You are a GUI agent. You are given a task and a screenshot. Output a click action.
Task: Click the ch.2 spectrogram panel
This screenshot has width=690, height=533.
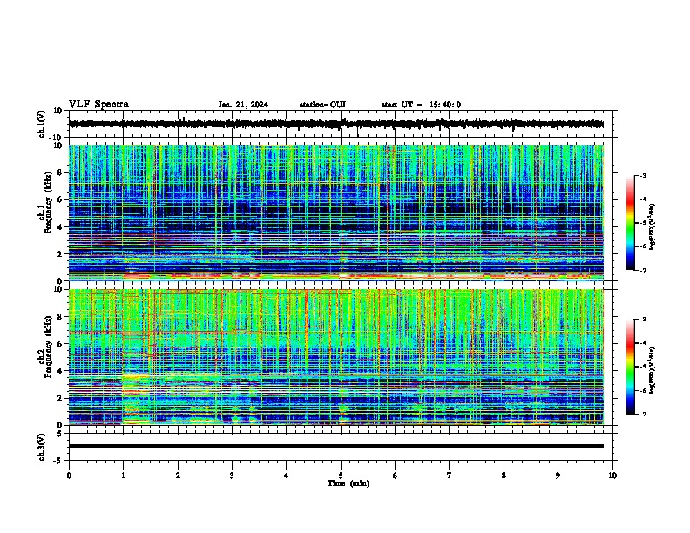[336, 357]
